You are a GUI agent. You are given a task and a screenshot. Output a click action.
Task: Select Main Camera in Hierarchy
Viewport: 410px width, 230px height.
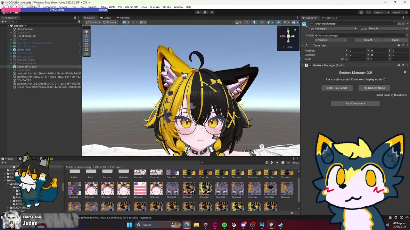coord(25,29)
